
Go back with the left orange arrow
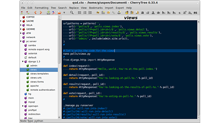pyautogui.click(x=35, y=13)
